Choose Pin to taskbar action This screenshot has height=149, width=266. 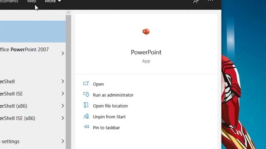(x=106, y=127)
